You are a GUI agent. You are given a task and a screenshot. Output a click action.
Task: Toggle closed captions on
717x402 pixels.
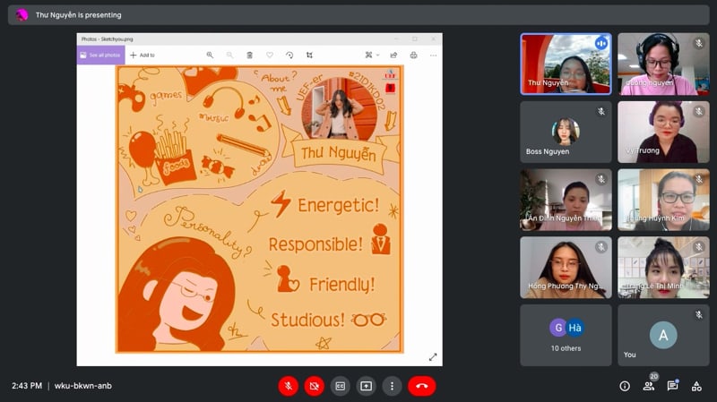pos(341,386)
